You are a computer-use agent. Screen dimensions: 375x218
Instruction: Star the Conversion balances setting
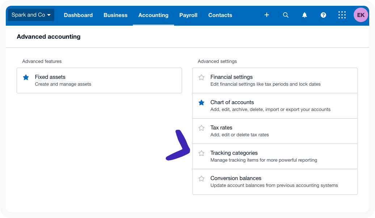point(202,179)
